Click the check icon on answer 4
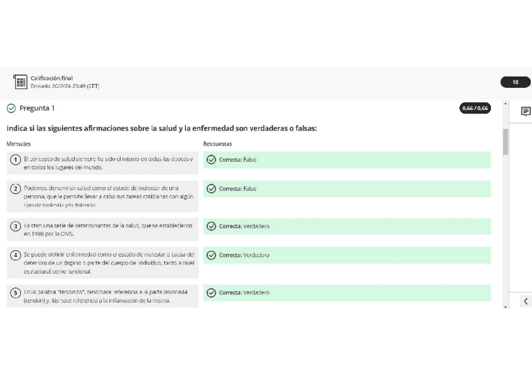This screenshot has width=532, height=376. (x=211, y=255)
